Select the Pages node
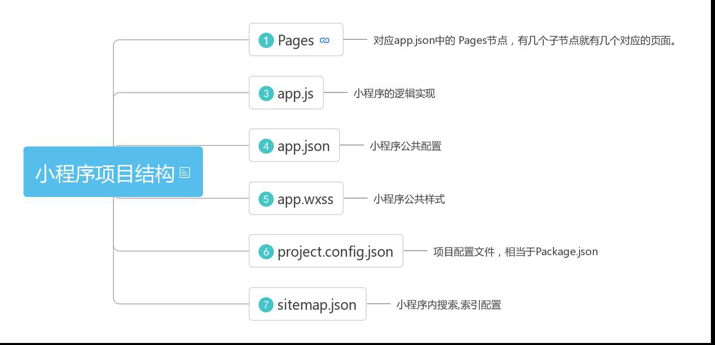The width and height of the screenshot is (715, 345). (296, 40)
